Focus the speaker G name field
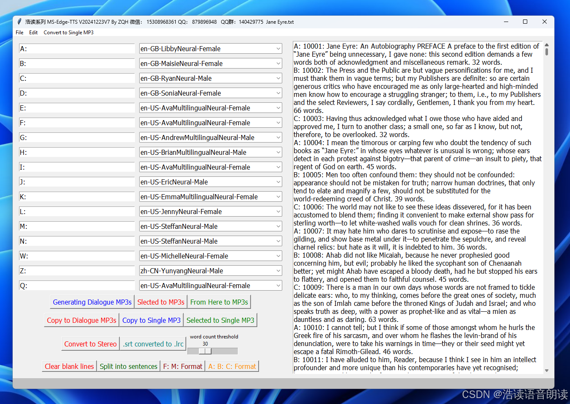Screen dimensions: 570x404 click(x=77, y=137)
